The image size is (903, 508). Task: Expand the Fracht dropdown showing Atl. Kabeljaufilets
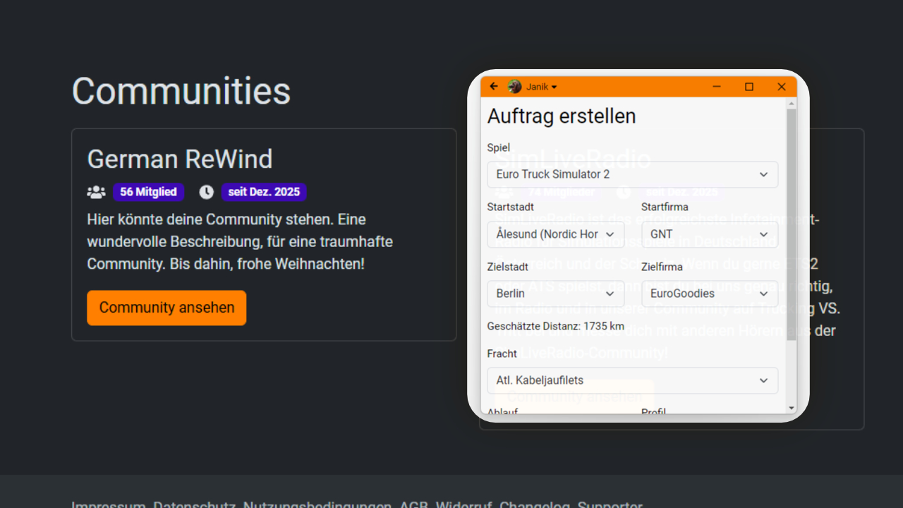click(x=632, y=380)
